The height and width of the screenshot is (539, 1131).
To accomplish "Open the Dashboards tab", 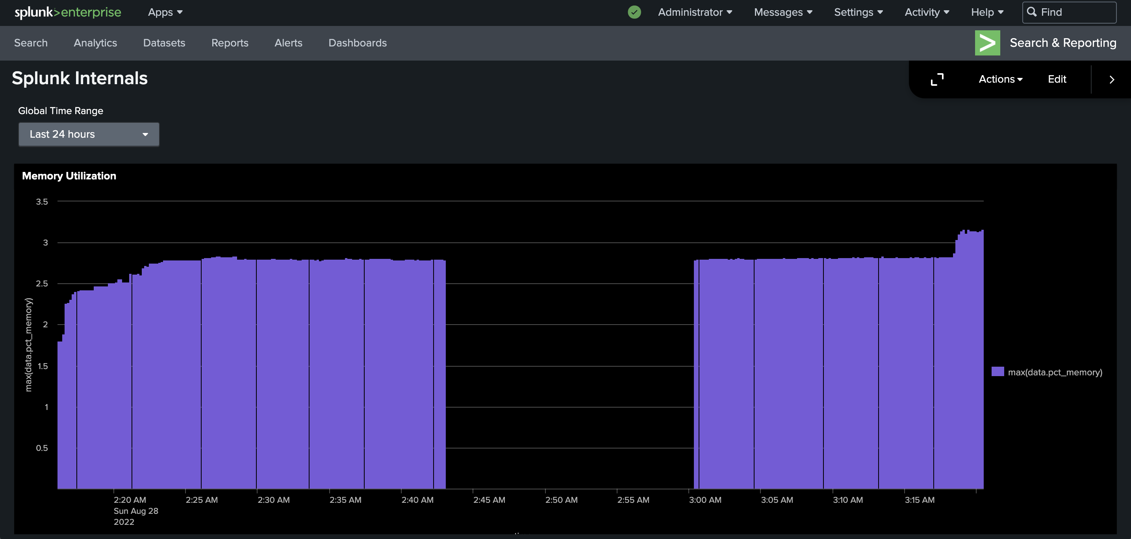I will coord(358,43).
